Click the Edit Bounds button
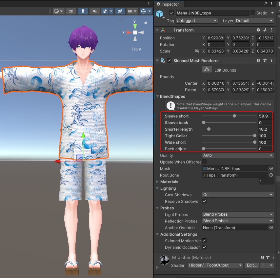This screenshot has height=278, width=280. click(207, 69)
